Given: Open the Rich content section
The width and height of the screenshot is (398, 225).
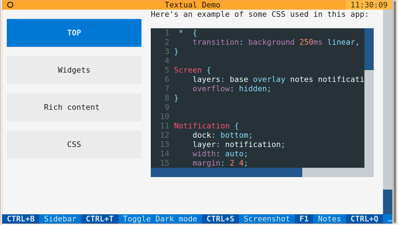Looking at the screenshot, I should coord(74,107).
